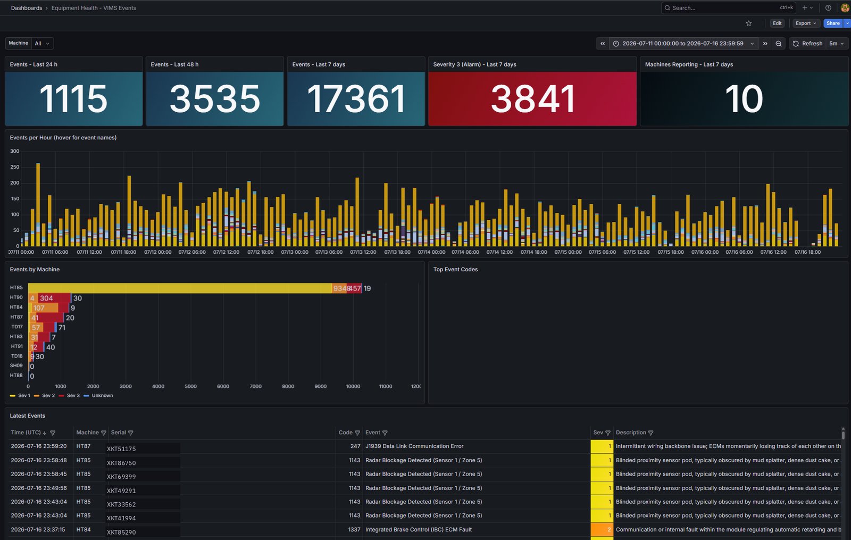The height and width of the screenshot is (540, 851).
Task: Open Events - Last 24 h panel title
Action: coord(34,64)
